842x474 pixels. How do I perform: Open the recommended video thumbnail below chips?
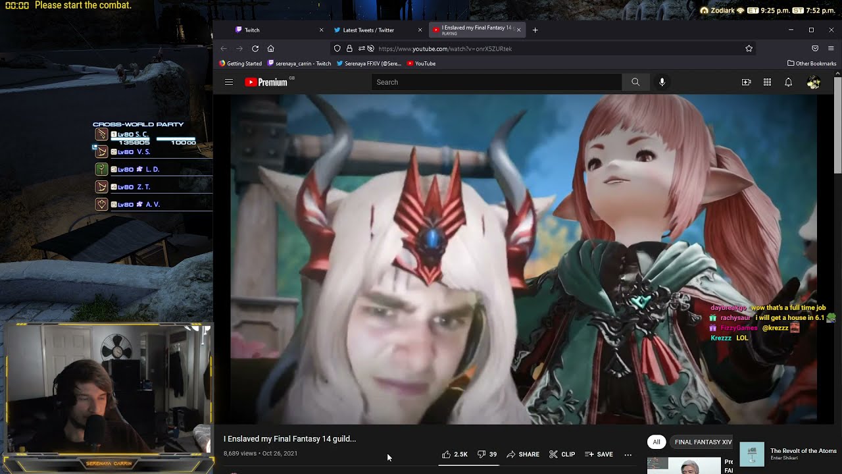point(684,465)
